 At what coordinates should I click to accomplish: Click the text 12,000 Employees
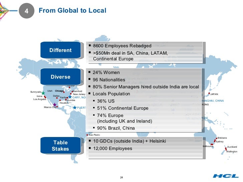click(112, 148)
